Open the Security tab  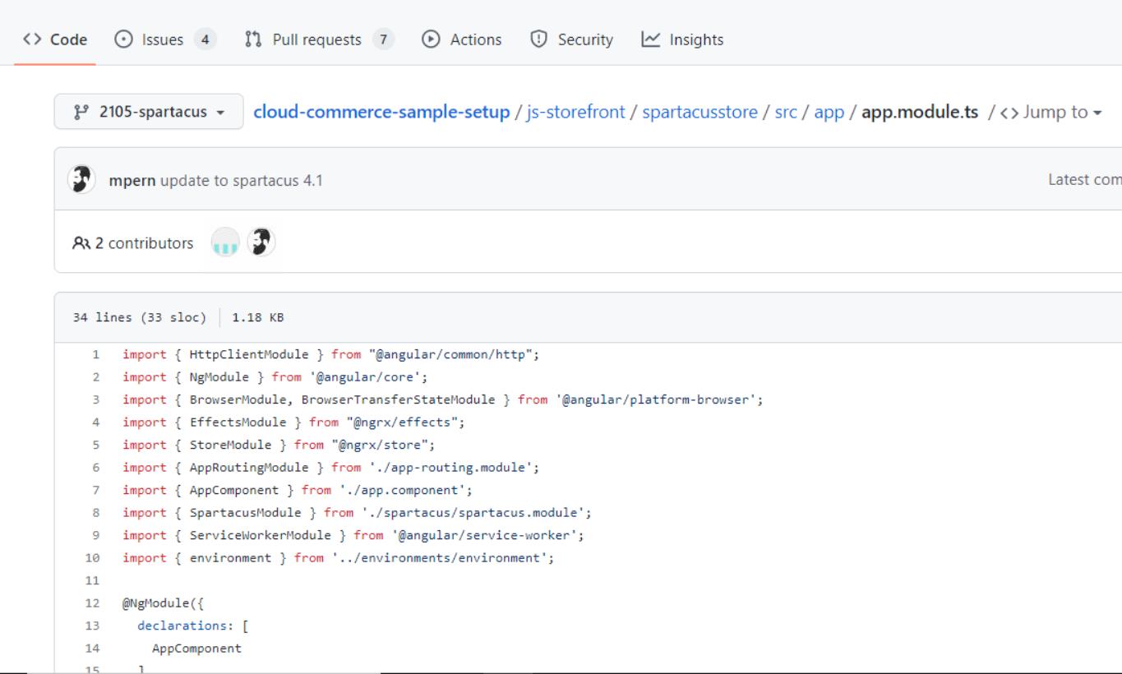pos(571,39)
